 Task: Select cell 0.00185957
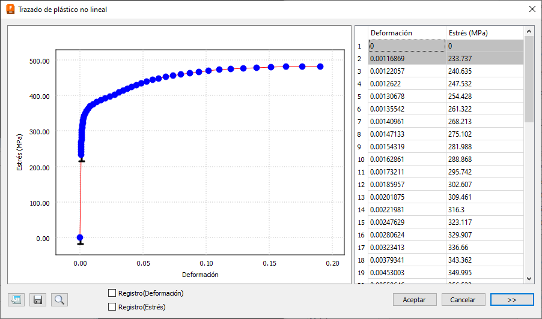407,185
